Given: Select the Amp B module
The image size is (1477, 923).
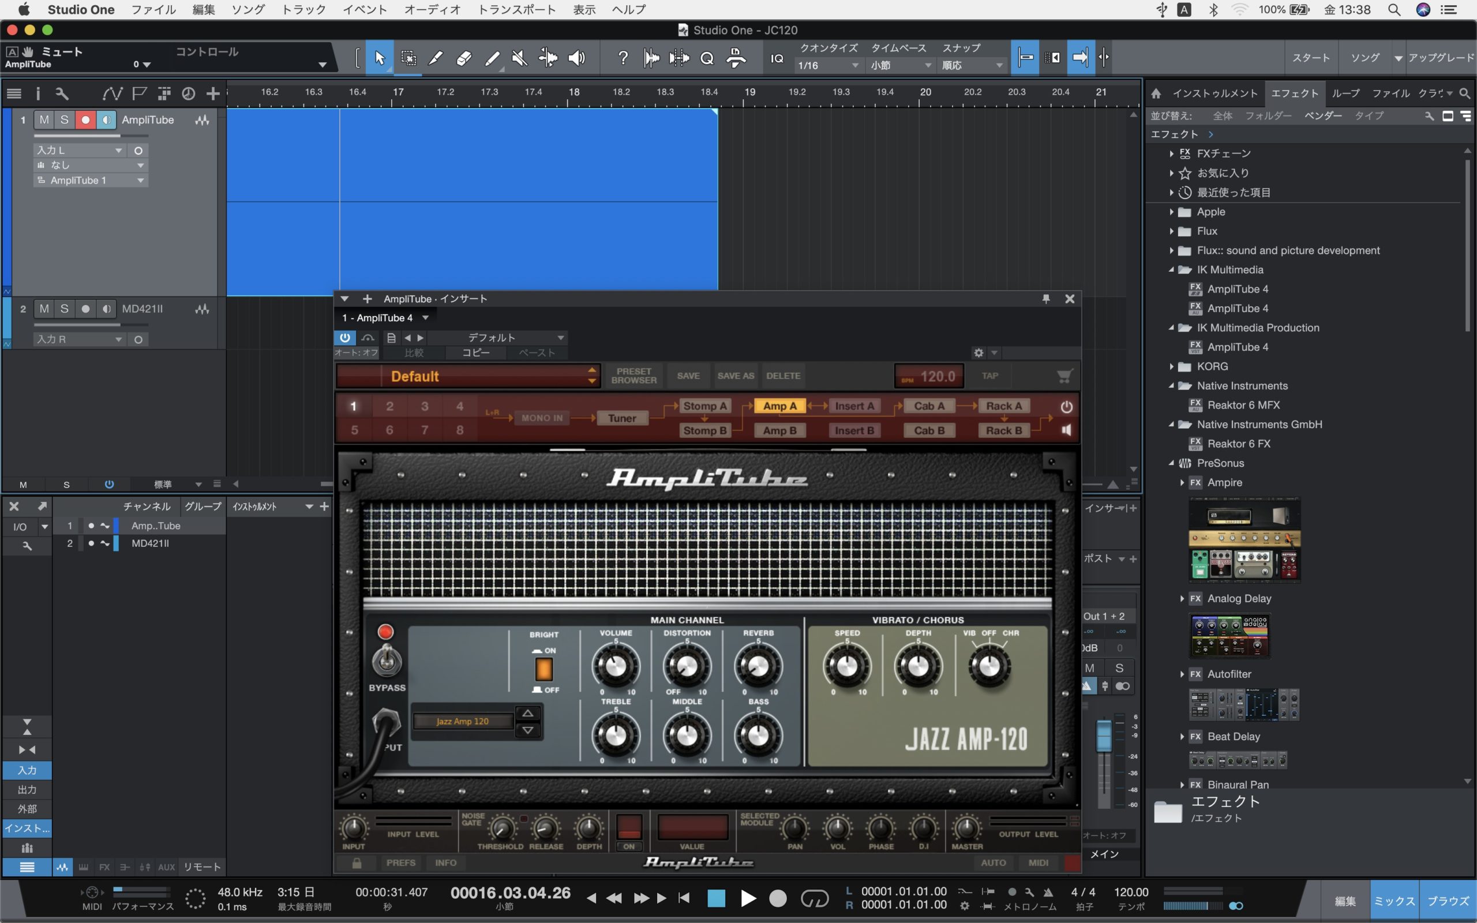Looking at the screenshot, I should (779, 430).
